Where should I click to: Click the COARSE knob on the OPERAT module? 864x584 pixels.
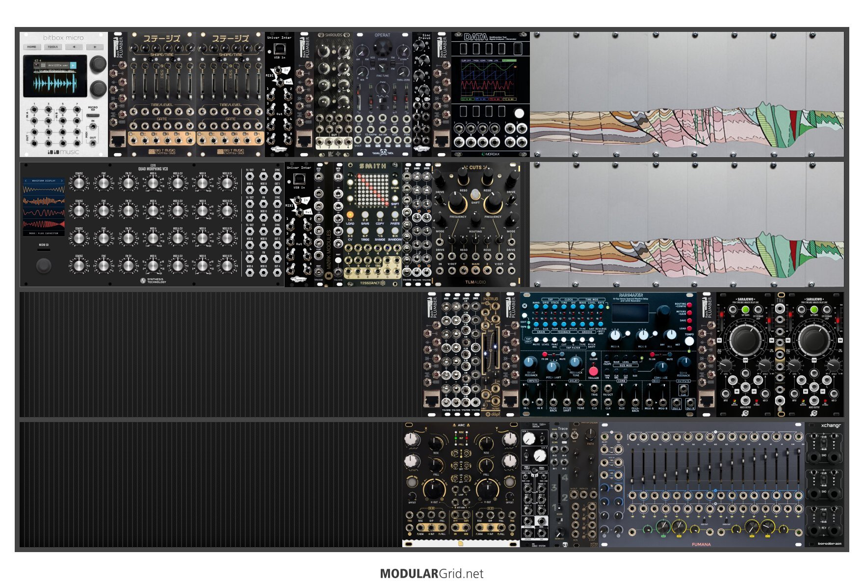pyautogui.click(x=382, y=49)
